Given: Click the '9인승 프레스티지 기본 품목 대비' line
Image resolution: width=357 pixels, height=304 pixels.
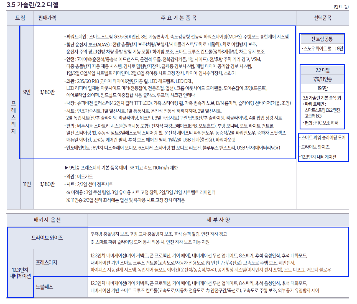Looking at the screenshot, I should coord(96,168).
